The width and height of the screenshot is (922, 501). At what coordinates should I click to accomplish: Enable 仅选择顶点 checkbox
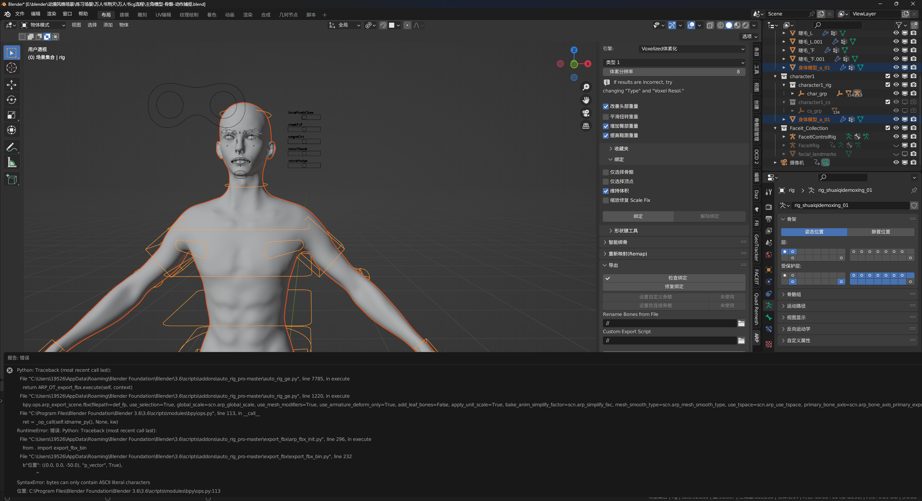(606, 182)
